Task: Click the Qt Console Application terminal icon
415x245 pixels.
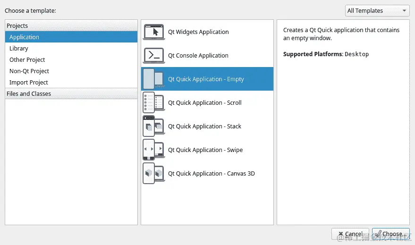Action: coord(154,56)
